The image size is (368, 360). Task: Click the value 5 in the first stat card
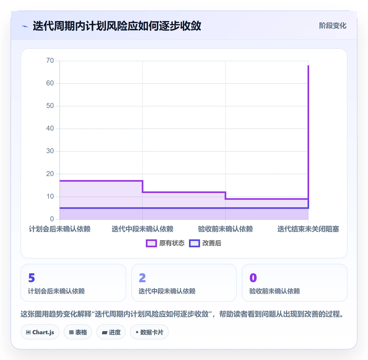point(32,278)
